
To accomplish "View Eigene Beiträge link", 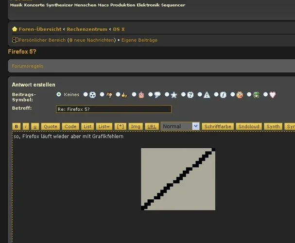I will [139, 40].
